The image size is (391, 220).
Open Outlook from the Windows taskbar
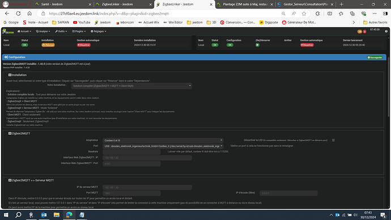click(44, 215)
